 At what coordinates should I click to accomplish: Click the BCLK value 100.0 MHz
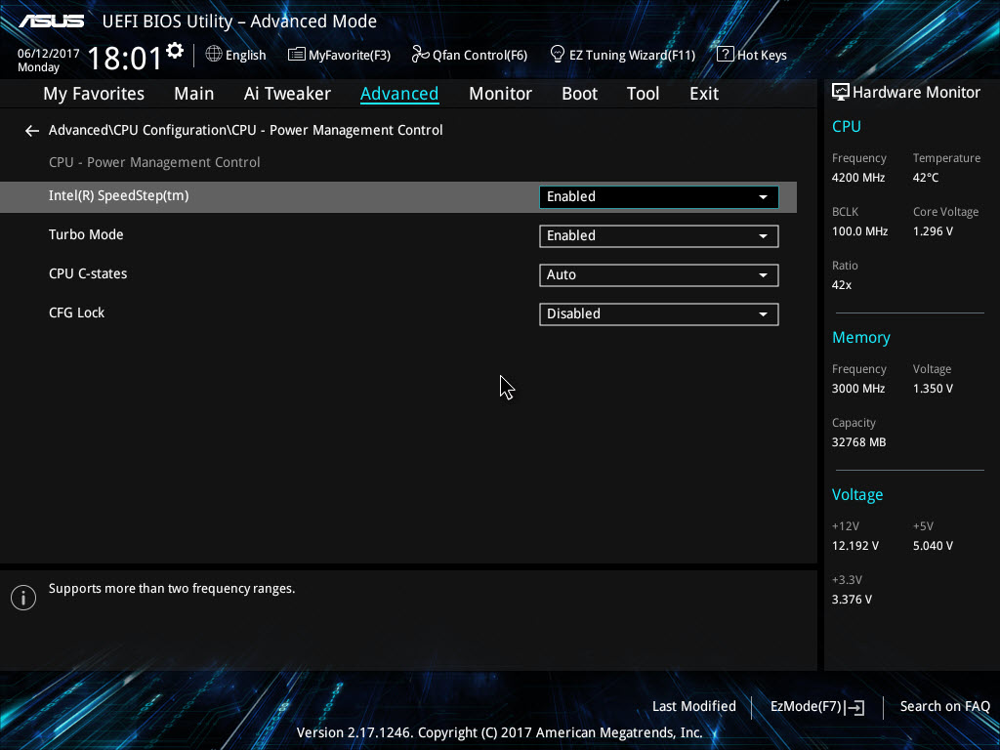(x=859, y=230)
